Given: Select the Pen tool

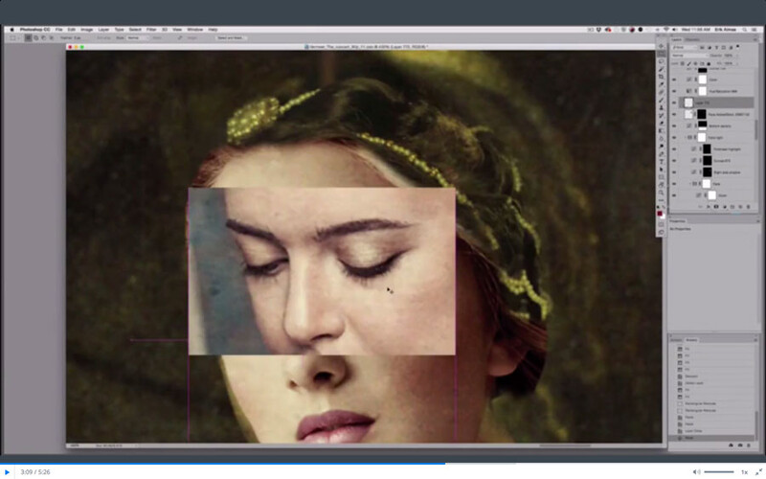Looking at the screenshot, I should point(661,154).
